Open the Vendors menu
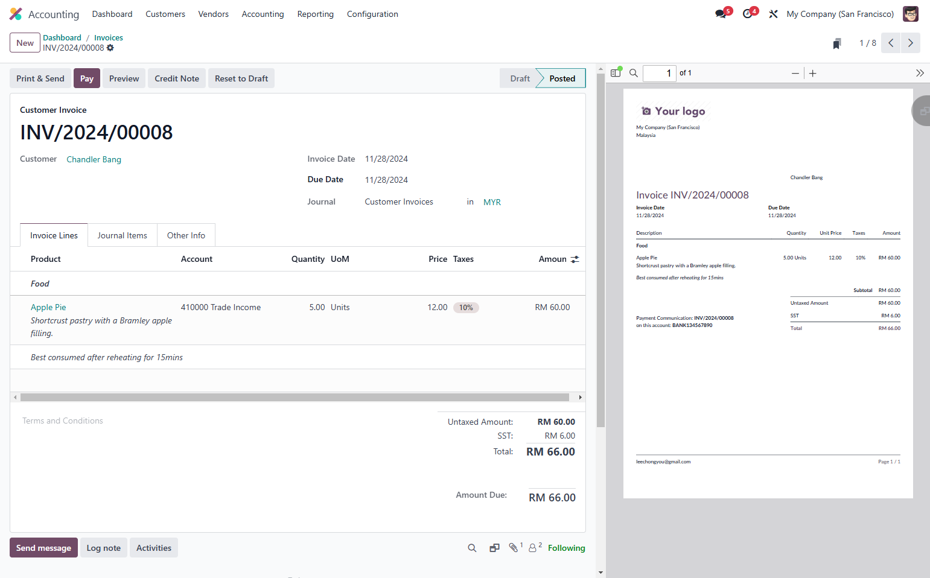Image resolution: width=930 pixels, height=578 pixels. [x=214, y=14]
